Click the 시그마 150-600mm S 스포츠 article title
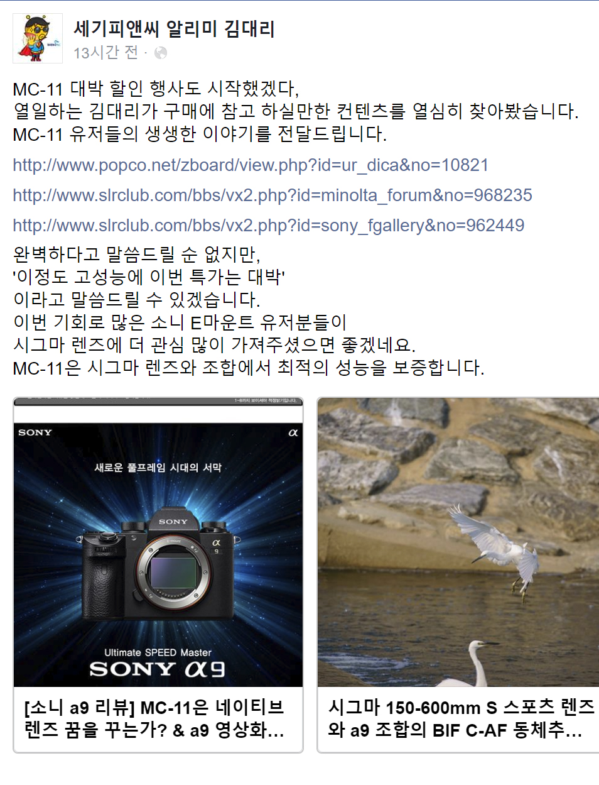The width and height of the screenshot is (599, 785). point(461,718)
